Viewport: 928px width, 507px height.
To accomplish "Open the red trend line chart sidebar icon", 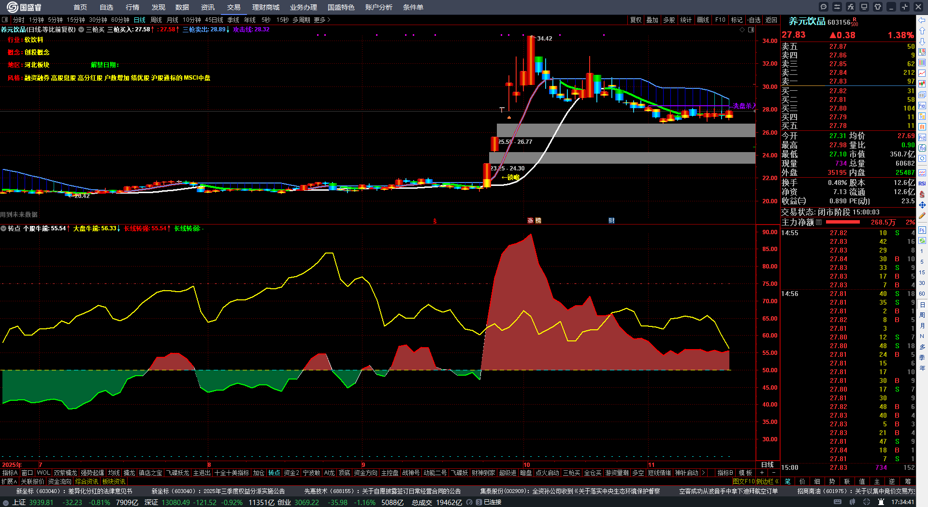I will (922, 73).
